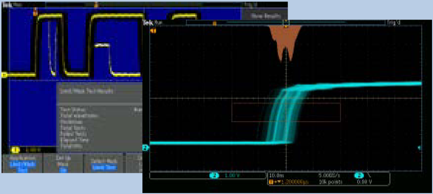The height and width of the screenshot is (194, 433).
Task: Click the front scope record overview bar
Action: pyautogui.click(x=285, y=23)
